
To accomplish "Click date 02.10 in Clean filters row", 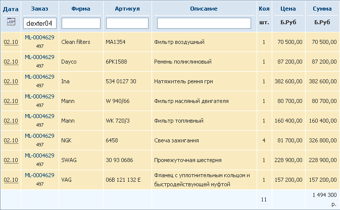I will coord(11,42).
